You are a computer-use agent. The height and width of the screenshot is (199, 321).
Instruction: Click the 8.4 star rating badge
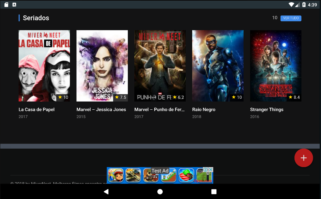(x=294, y=97)
